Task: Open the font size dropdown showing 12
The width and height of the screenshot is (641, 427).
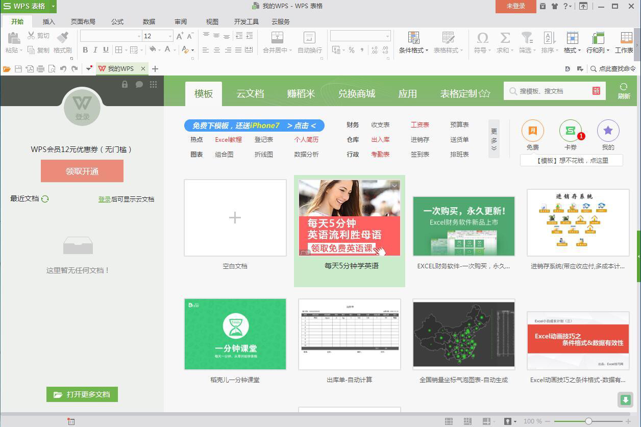Action: point(170,36)
